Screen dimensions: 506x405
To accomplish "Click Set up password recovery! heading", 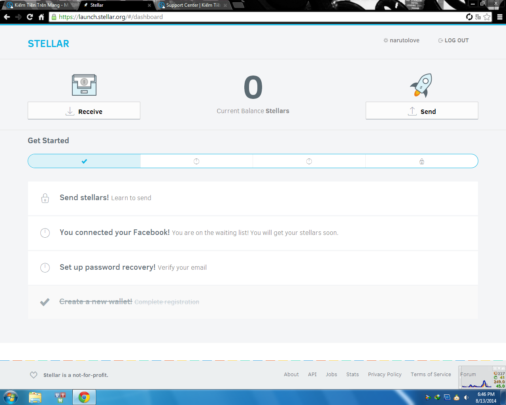I will click(x=108, y=267).
